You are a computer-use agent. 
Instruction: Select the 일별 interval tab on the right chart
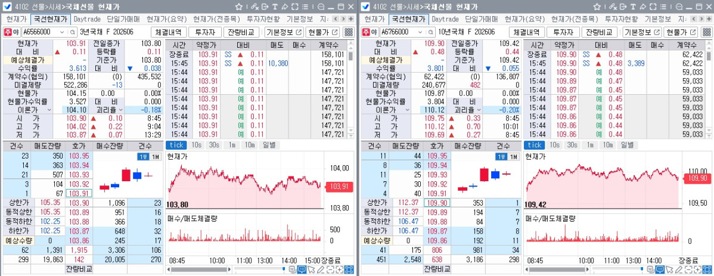click(627, 145)
